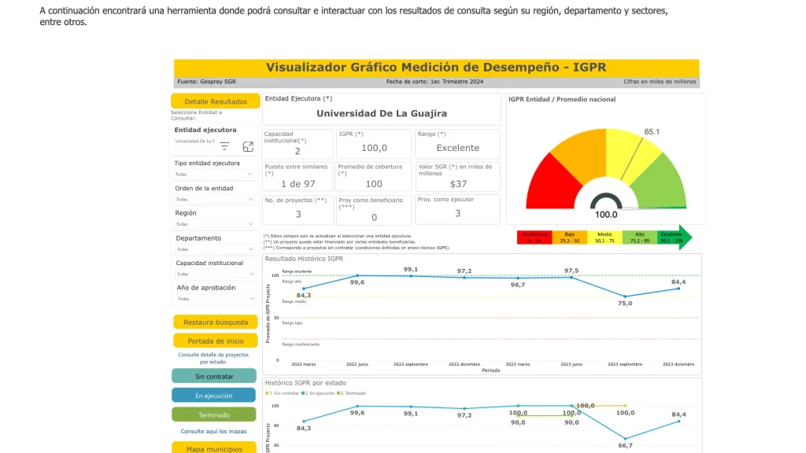Click the orange Bajo legend swatch
Screen dimensions: 806x453
[570, 238]
